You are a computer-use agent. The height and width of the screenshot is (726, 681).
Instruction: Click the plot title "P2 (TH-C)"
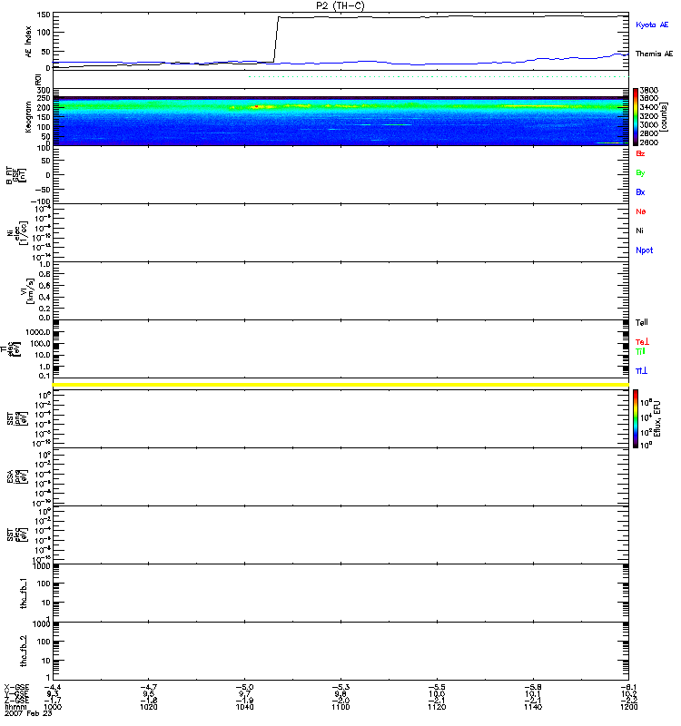click(x=340, y=5)
